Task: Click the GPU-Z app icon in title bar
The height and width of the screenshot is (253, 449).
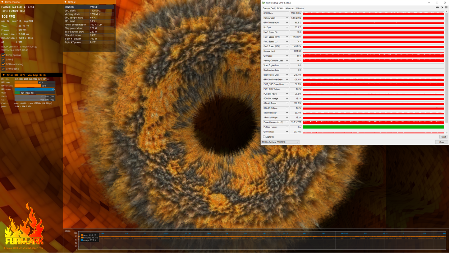Action: point(263,2)
